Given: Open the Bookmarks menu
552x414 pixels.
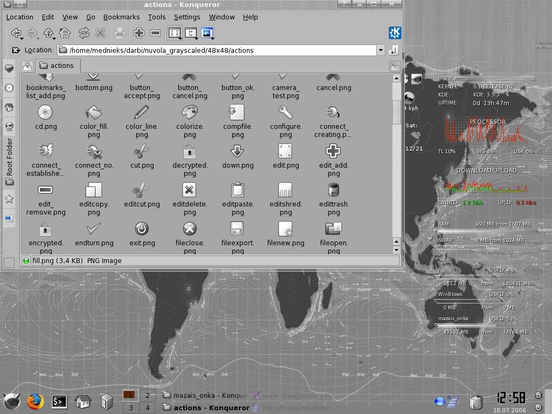Looking at the screenshot, I should pos(121,17).
